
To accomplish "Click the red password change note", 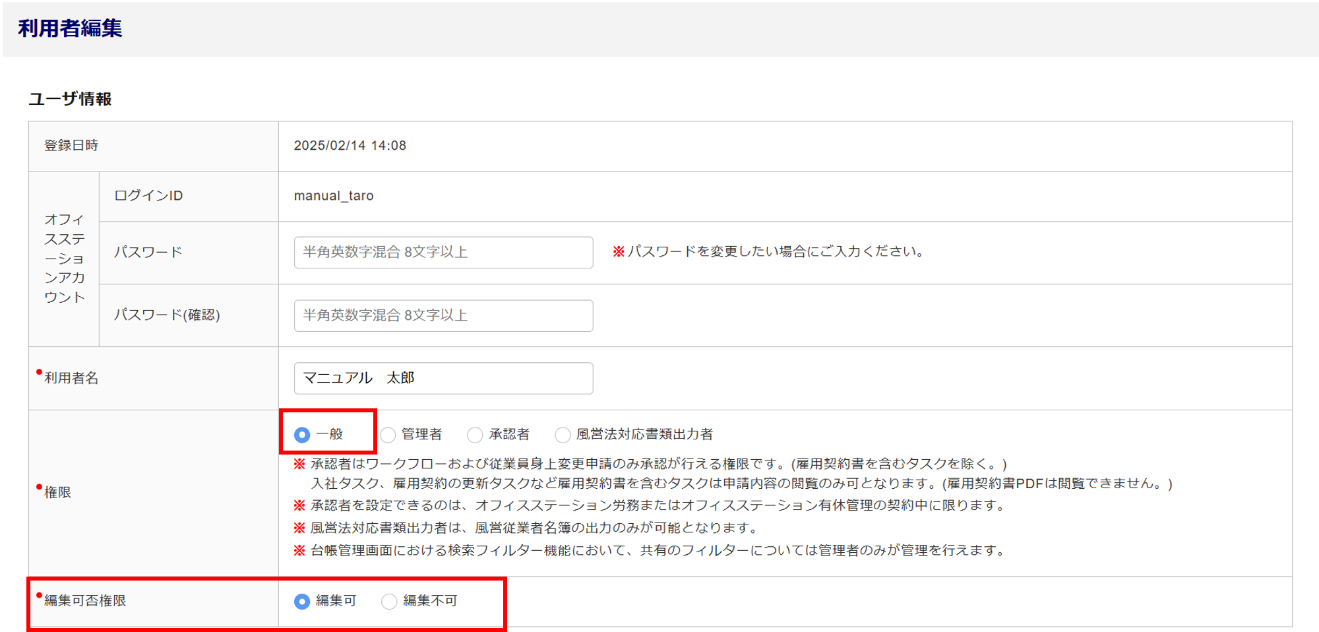I will [x=769, y=251].
